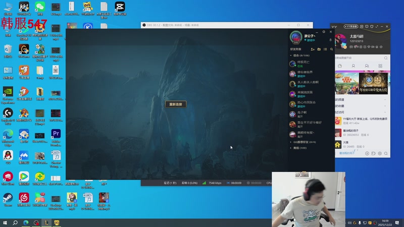Select friend 热心市民张合
Image resolution: width=404 pixels, height=227 pixels.
coord(311,104)
